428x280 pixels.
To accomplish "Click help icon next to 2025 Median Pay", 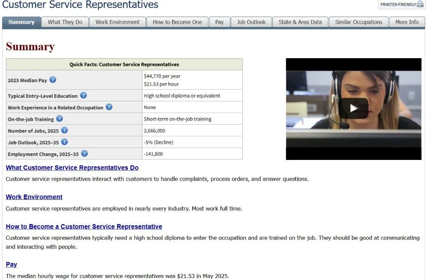I will click(53, 79).
